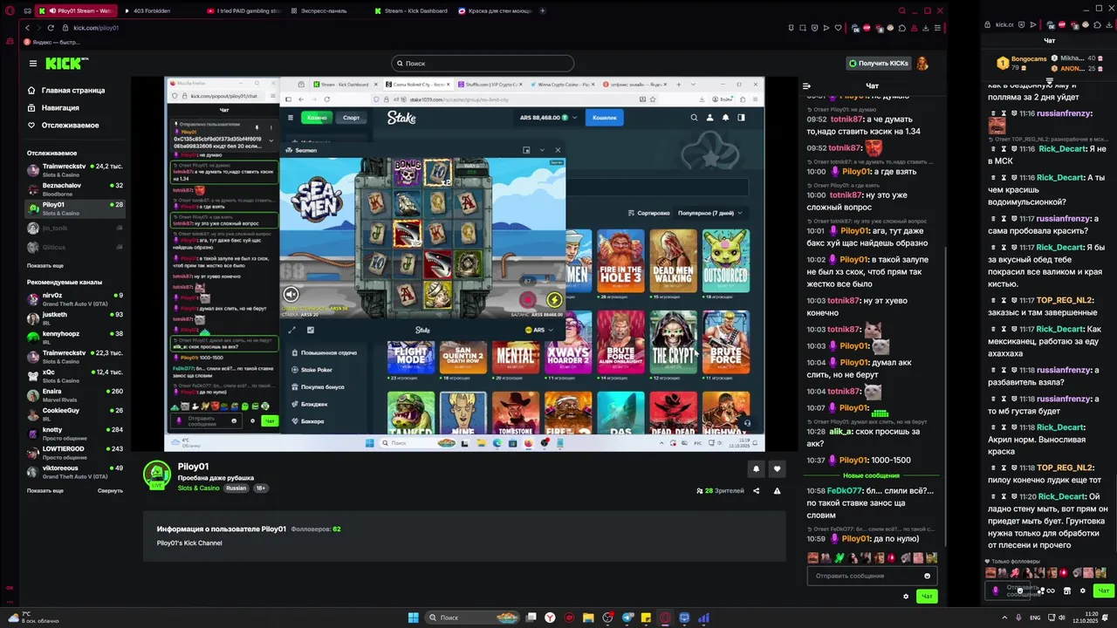Click the Russian language tag
This screenshot has height=628, width=1117.
[x=236, y=488]
